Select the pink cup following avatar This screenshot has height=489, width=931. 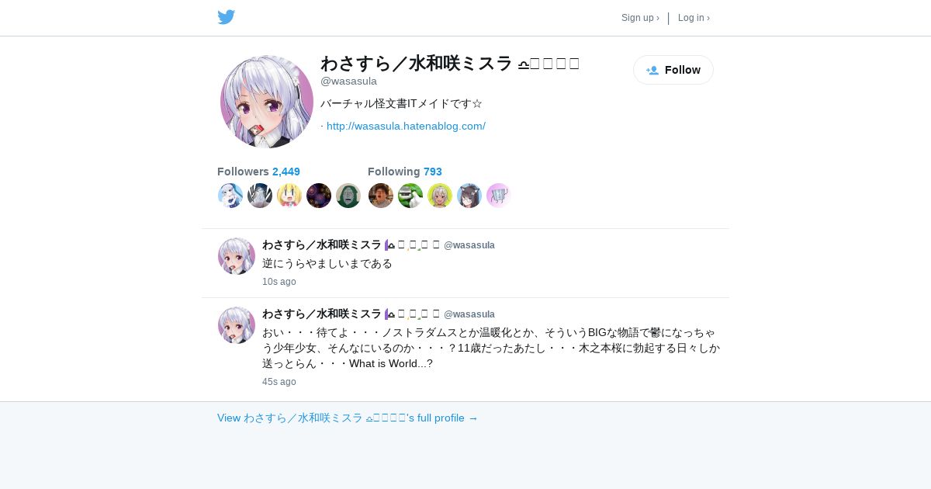click(x=499, y=196)
